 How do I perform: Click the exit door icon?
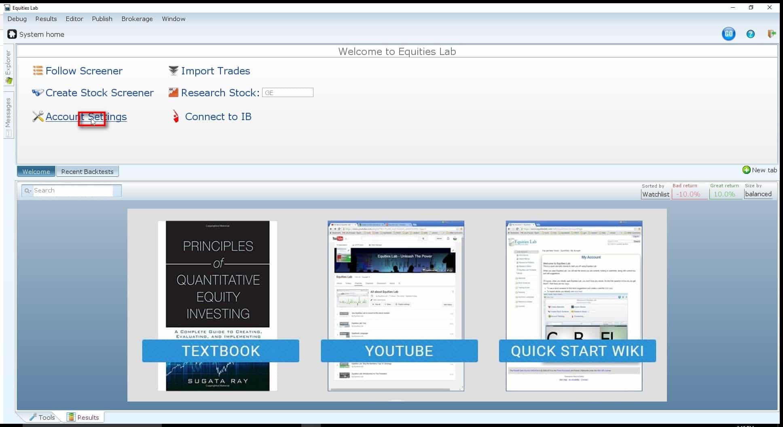click(772, 34)
